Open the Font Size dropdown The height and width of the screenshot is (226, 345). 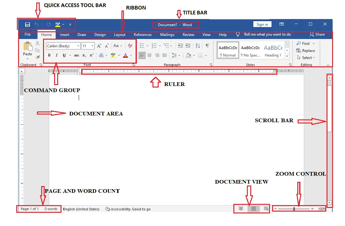(x=92, y=46)
